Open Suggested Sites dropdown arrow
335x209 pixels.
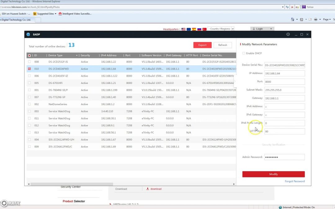click(56, 14)
